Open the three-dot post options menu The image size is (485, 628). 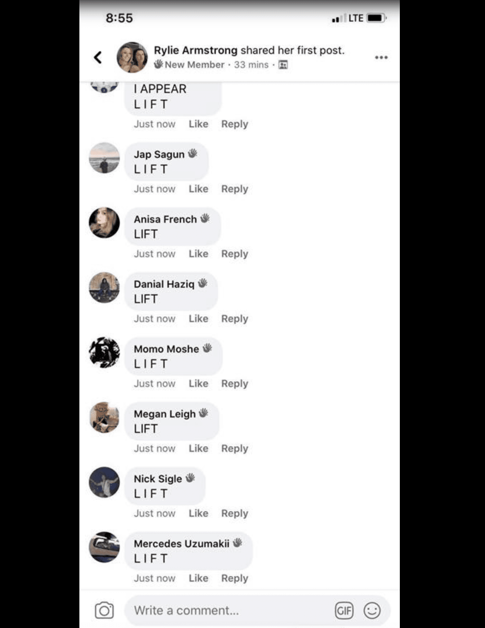coord(381,57)
